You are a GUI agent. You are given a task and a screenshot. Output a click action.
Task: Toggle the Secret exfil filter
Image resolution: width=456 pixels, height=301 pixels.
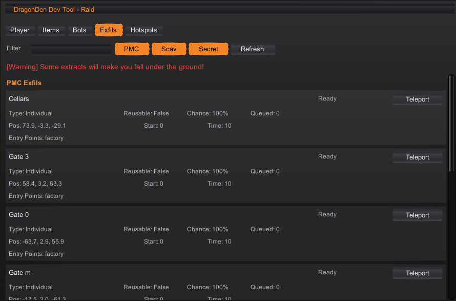209,49
